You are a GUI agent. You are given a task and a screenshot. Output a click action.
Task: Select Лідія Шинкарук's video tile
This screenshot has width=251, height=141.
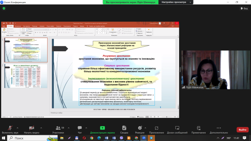click(215, 70)
